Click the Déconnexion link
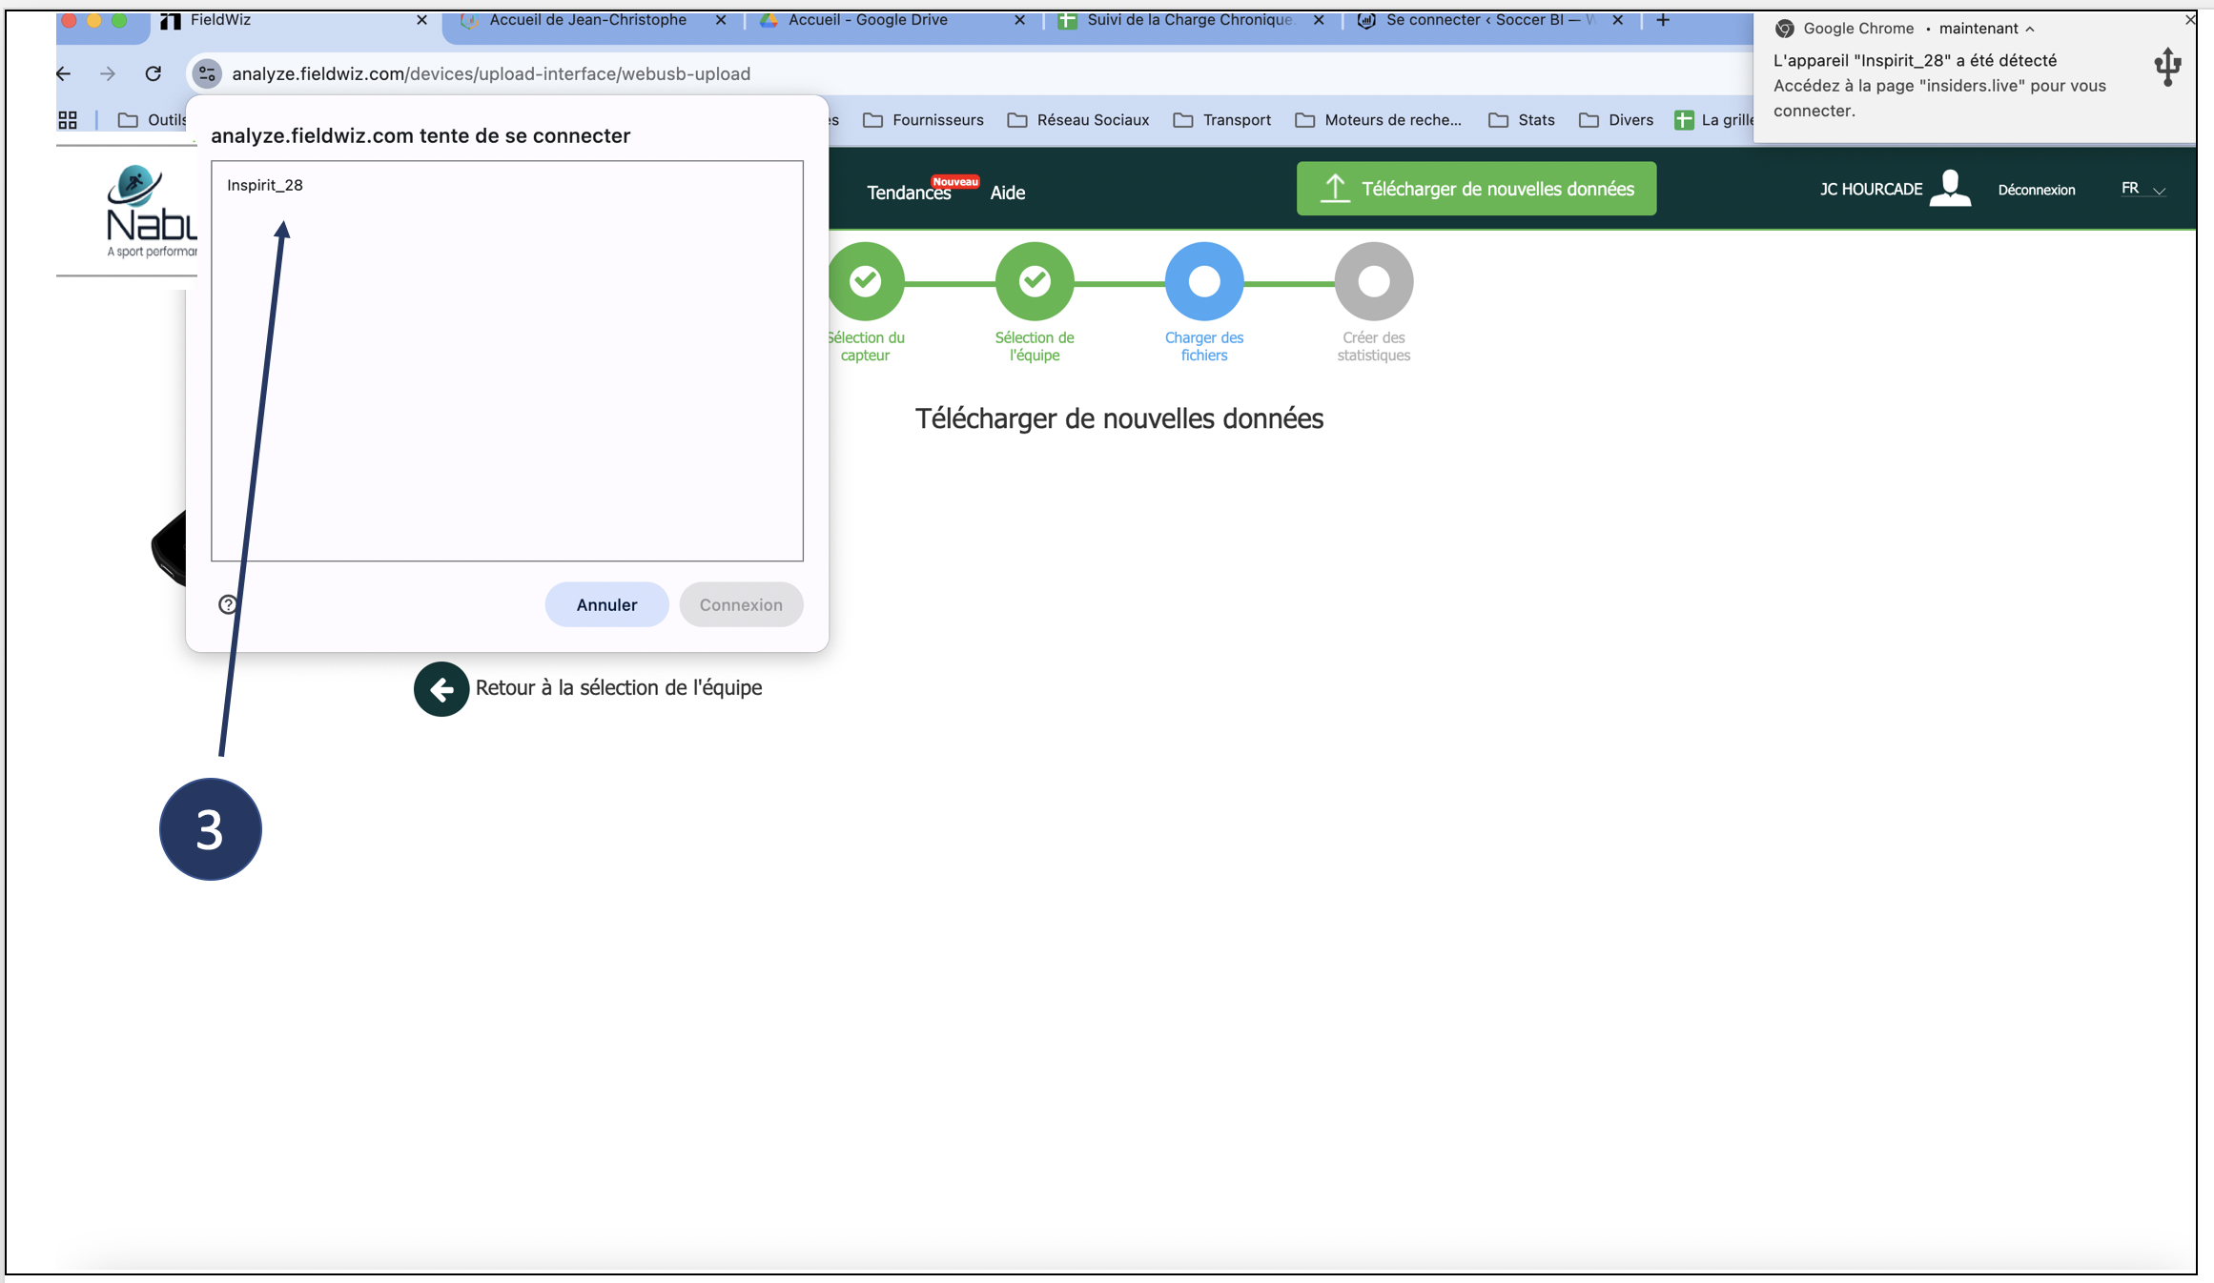 click(2036, 190)
